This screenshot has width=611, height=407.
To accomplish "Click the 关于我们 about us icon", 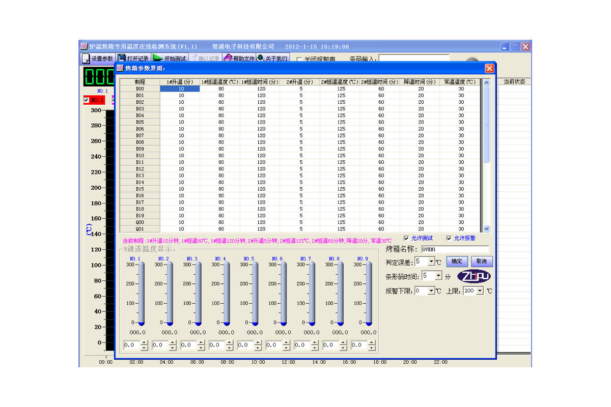I will pyautogui.click(x=261, y=59).
